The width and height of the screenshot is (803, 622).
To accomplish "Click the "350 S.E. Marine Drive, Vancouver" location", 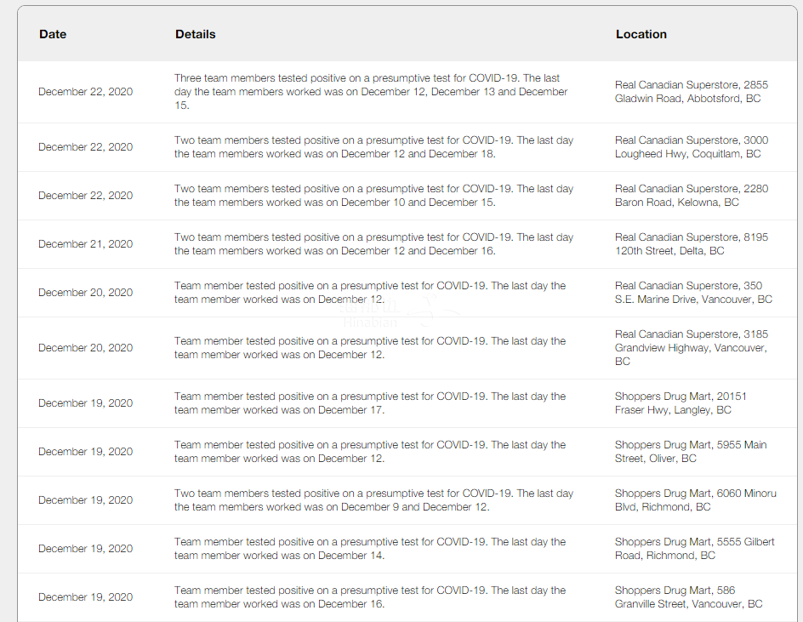I will [x=693, y=293].
